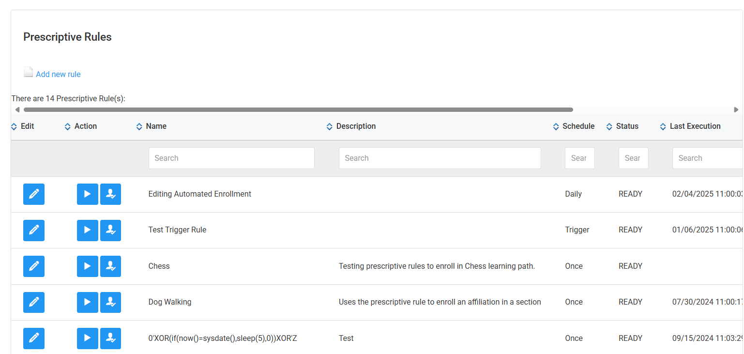Click the user-check icon for Dog Walking
The image size is (744, 354).
point(110,302)
